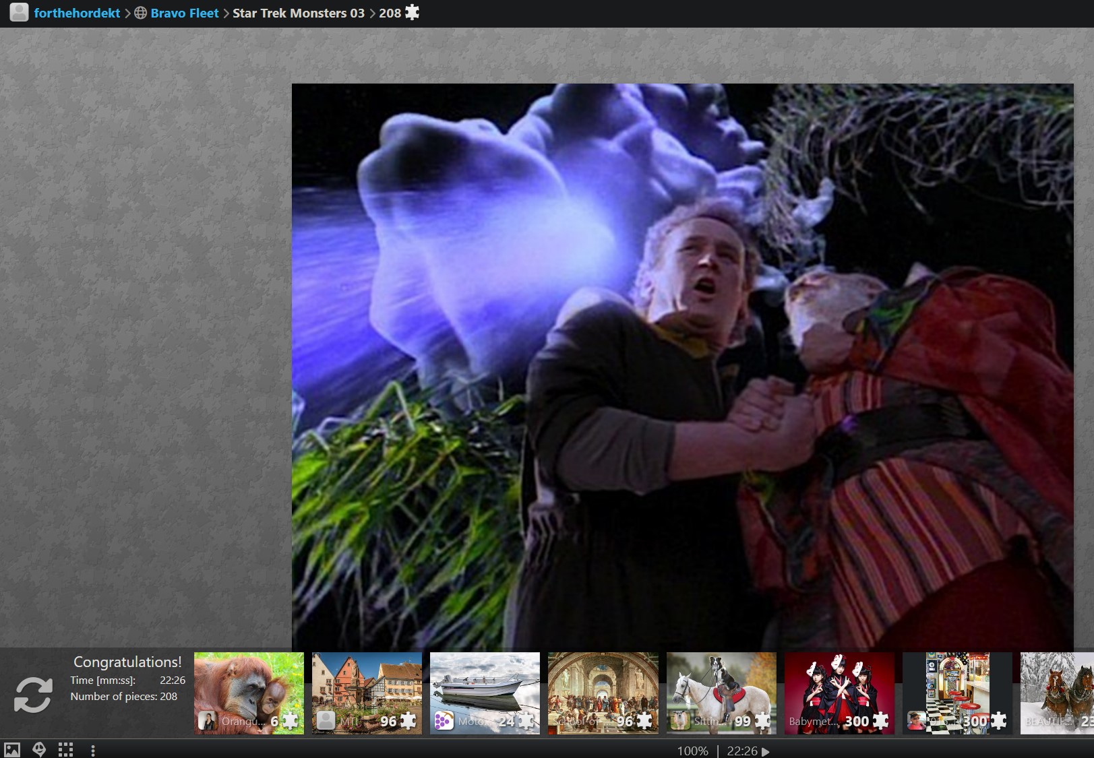Restart the puzzle with the refresh arrows icon

(32, 695)
